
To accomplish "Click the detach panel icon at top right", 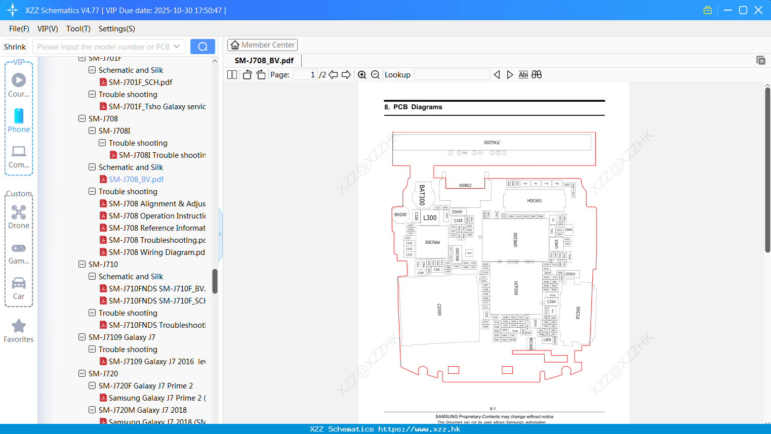I will pyautogui.click(x=761, y=60).
